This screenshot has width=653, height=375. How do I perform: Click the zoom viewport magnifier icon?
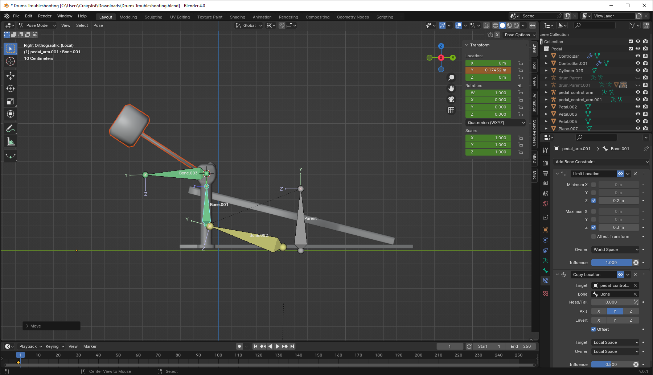(451, 78)
